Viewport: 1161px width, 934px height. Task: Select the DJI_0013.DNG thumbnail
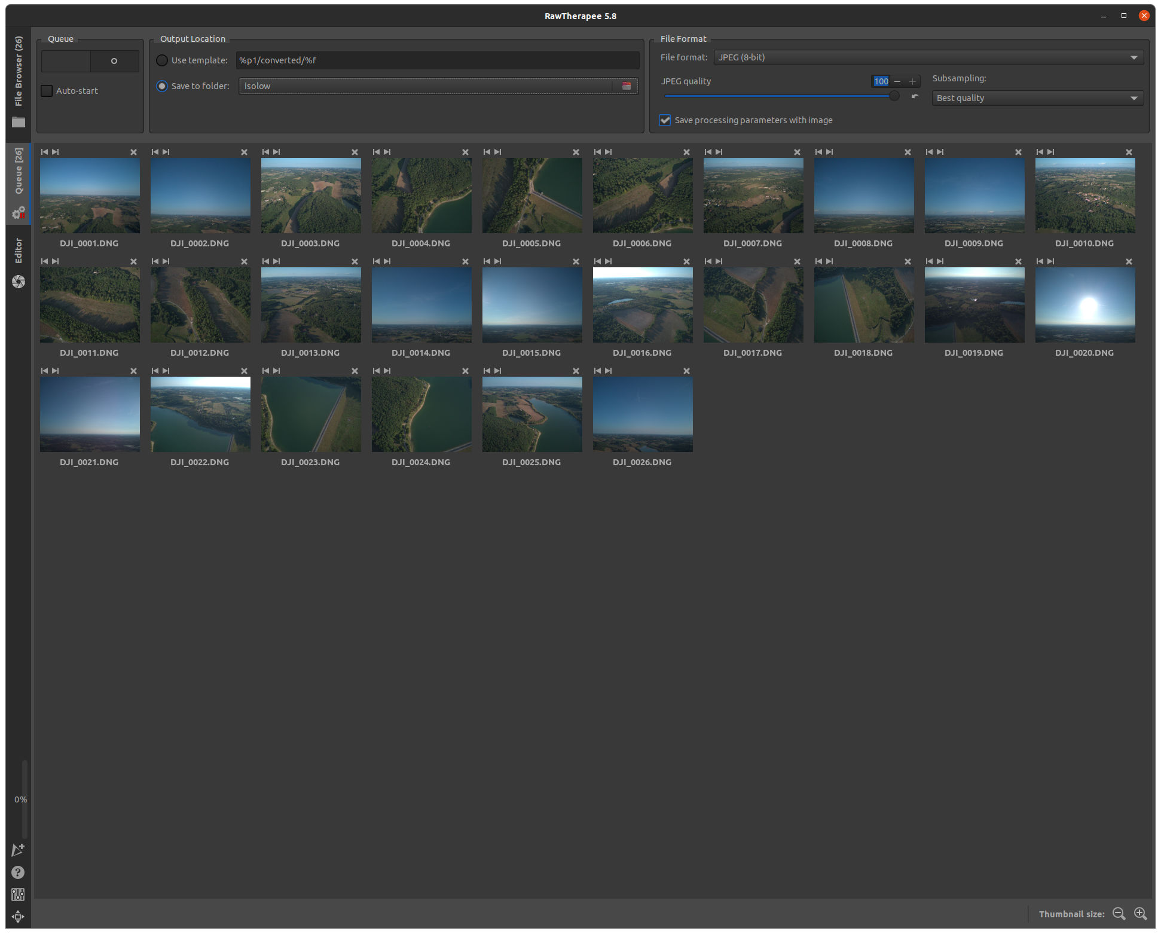pos(311,305)
